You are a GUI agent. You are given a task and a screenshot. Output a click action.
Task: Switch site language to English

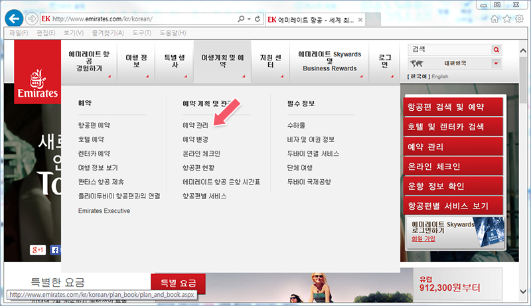click(439, 77)
